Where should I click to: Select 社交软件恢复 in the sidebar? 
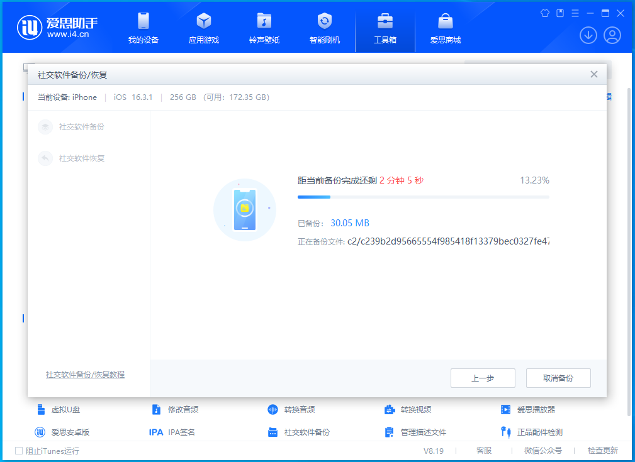point(75,158)
